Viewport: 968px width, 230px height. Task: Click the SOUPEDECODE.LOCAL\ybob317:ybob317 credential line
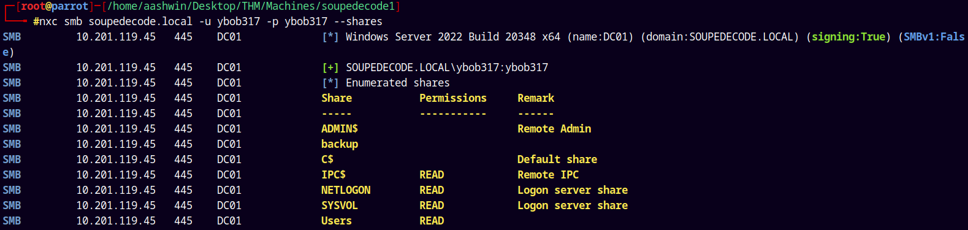[x=447, y=67]
